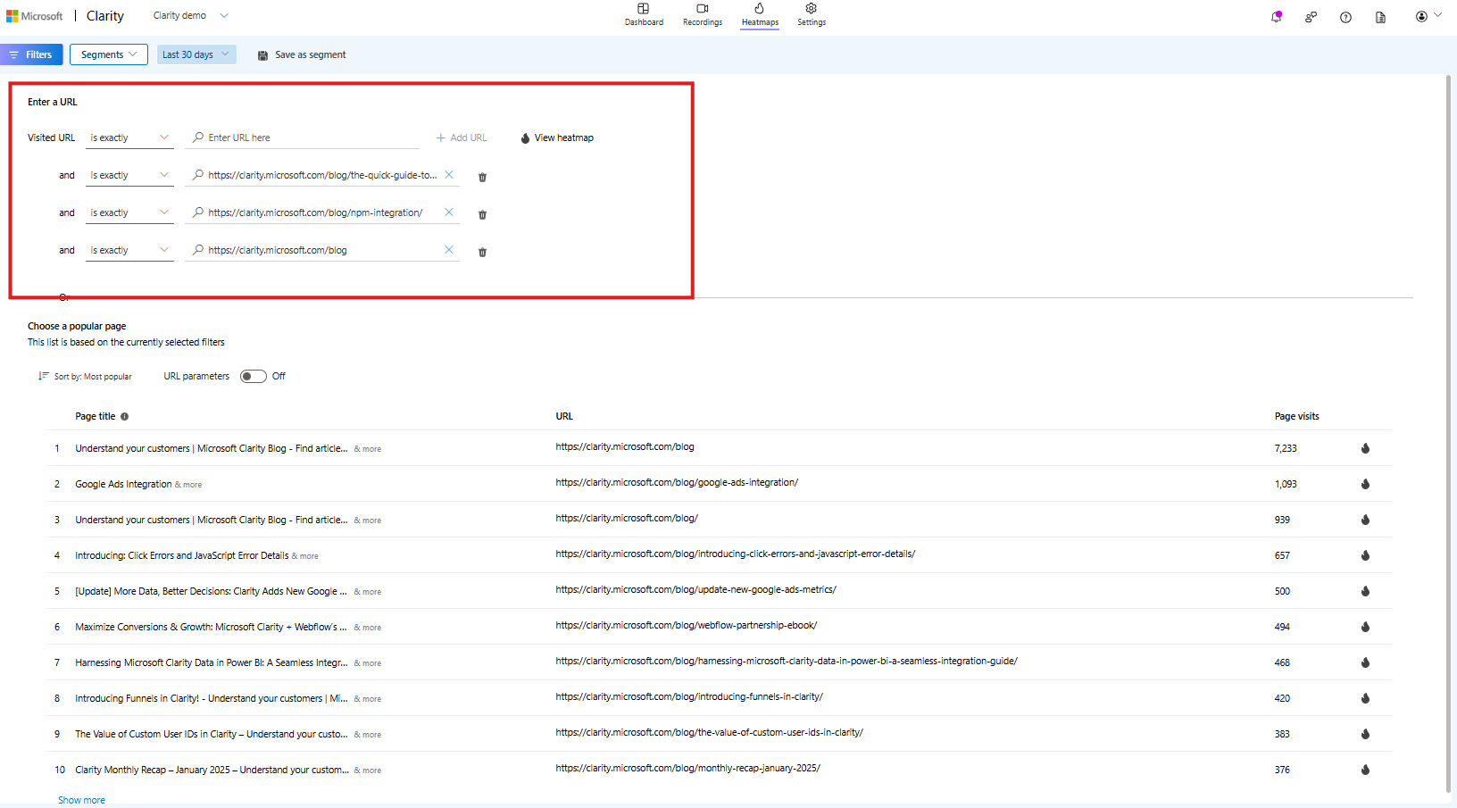Open the-value-of-custom-user-ids URL link
1457x808 pixels.
pos(709,732)
